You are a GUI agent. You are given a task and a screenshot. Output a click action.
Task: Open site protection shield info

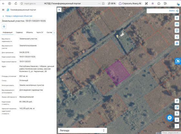22,4
